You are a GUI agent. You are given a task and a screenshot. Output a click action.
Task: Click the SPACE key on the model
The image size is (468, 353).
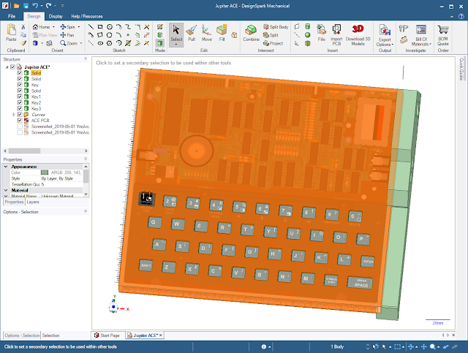click(x=361, y=283)
